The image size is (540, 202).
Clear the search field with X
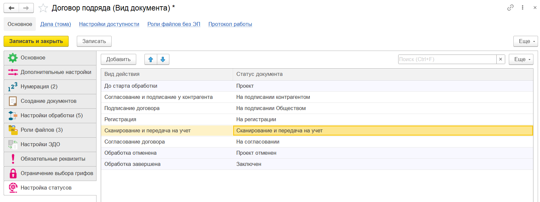click(x=501, y=59)
